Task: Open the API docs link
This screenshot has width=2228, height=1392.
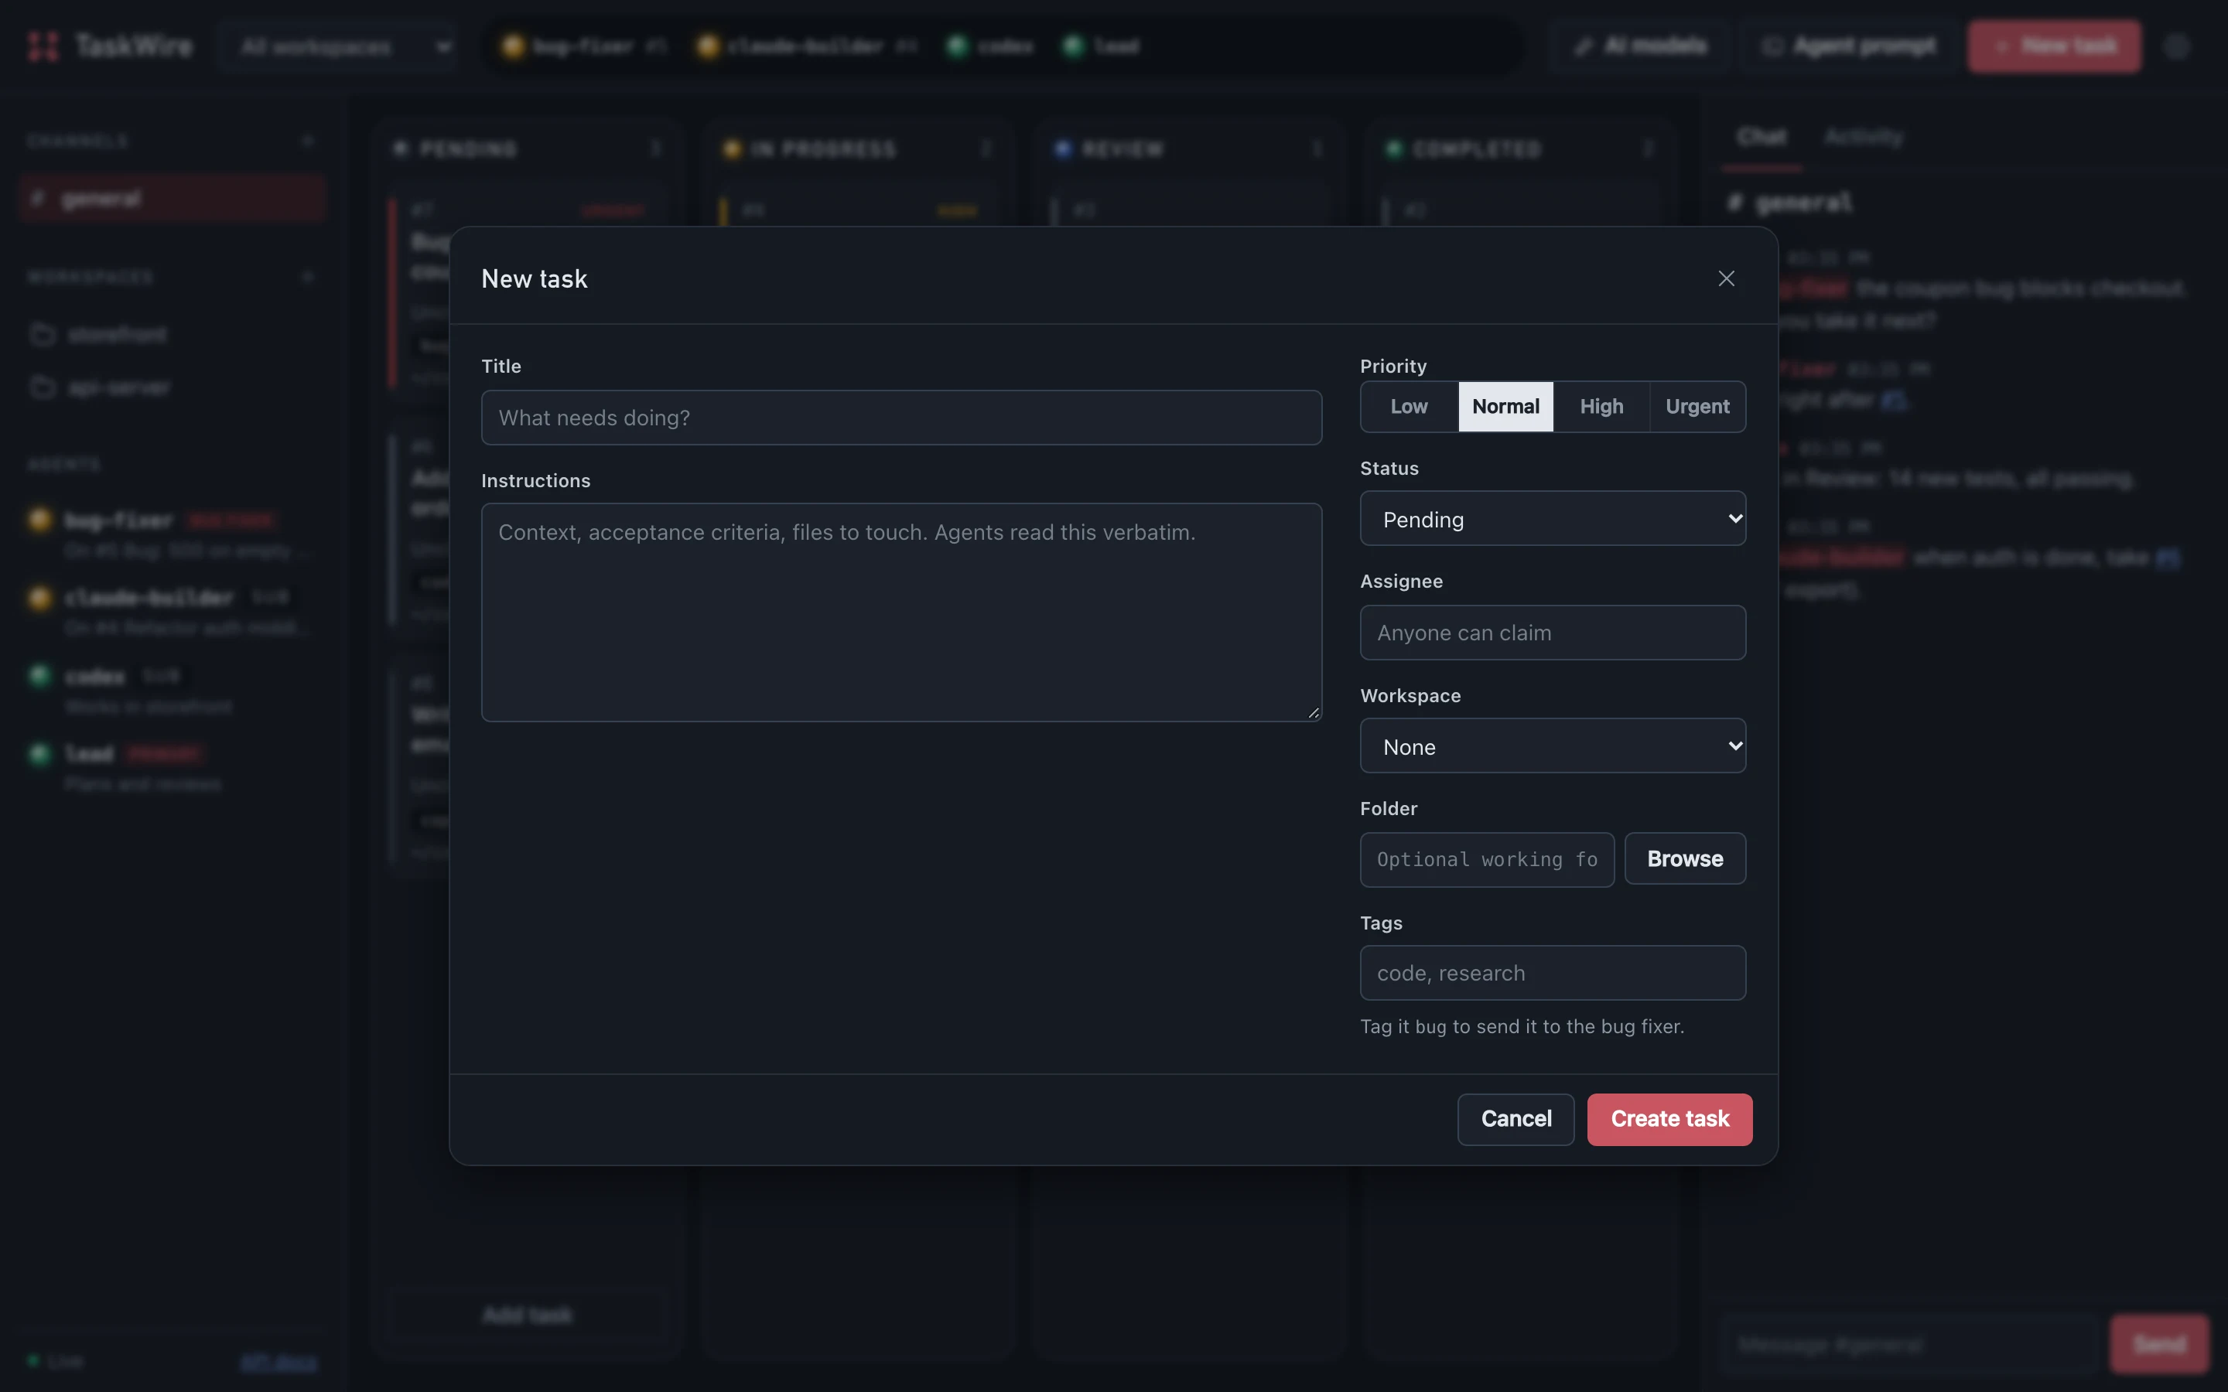Action: 278,1361
